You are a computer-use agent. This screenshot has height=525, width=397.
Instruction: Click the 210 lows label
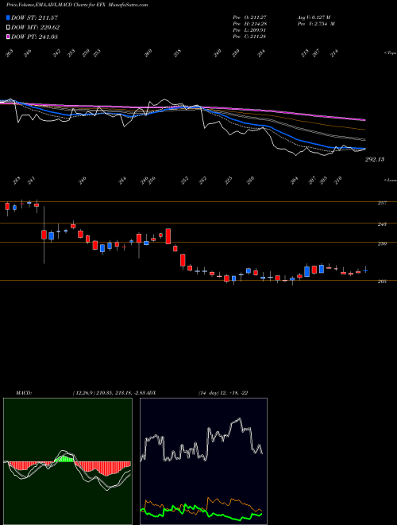(x=338, y=181)
